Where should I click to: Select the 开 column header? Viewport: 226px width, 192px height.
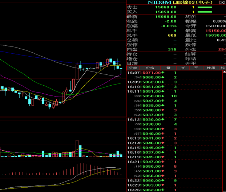click(183, 68)
